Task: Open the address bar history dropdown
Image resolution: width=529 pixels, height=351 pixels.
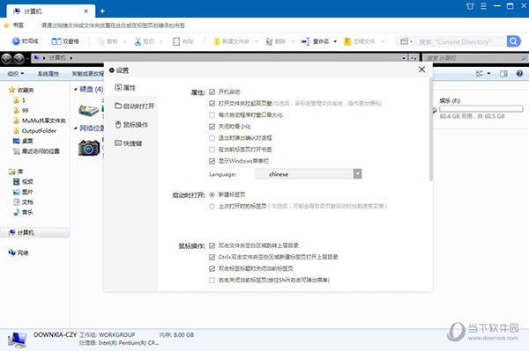Action: pos(404,58)
